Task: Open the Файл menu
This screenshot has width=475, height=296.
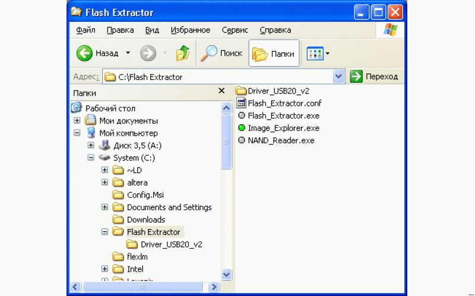Action: click(86, 30)
